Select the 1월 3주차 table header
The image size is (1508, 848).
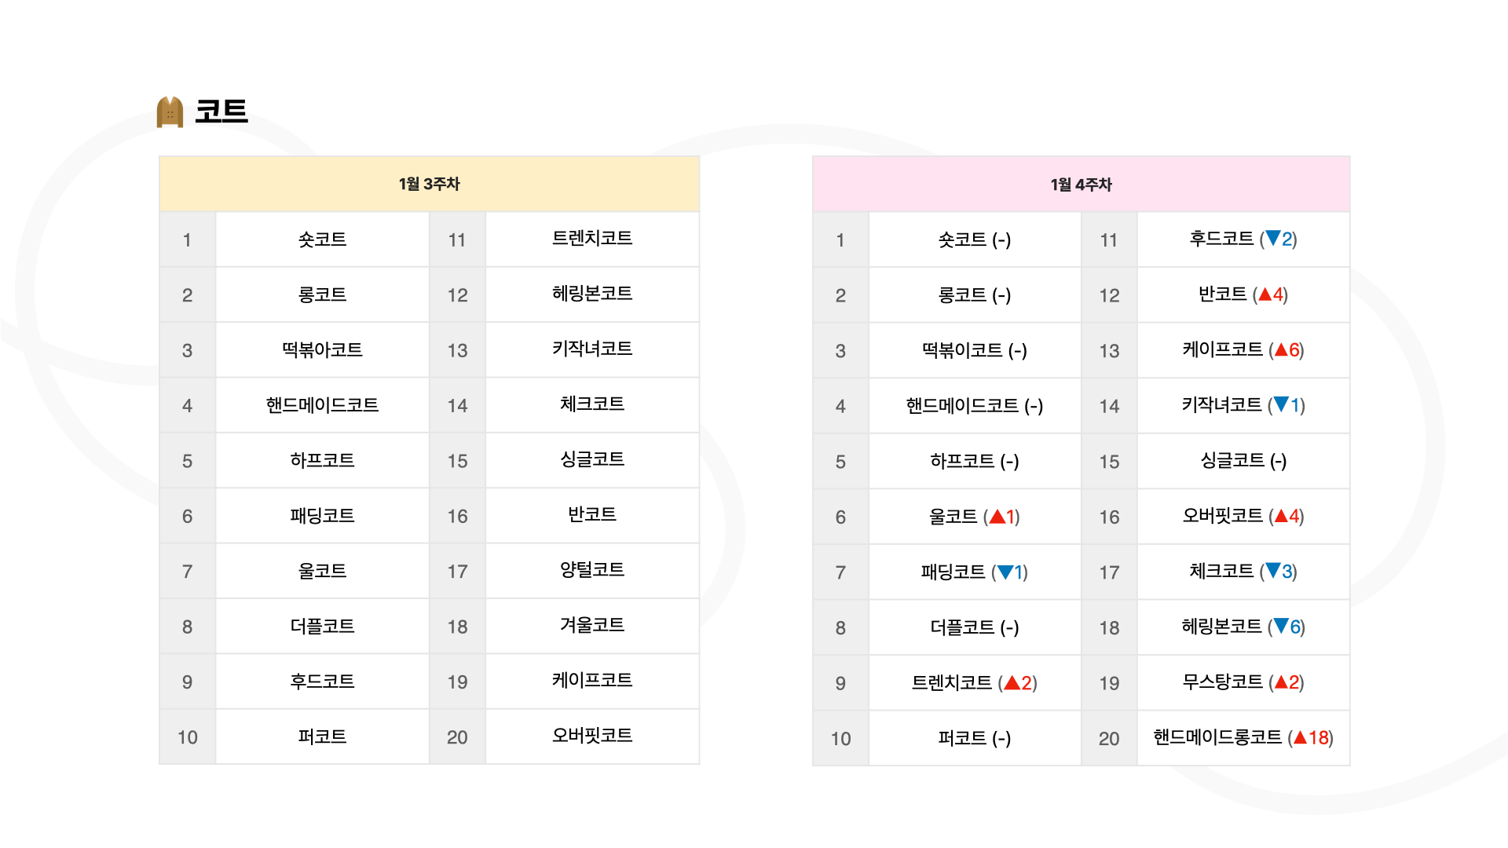pyautogui.click(x=429, y=184)
